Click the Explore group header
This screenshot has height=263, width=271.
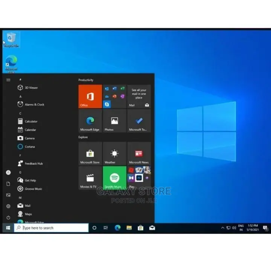83,137
